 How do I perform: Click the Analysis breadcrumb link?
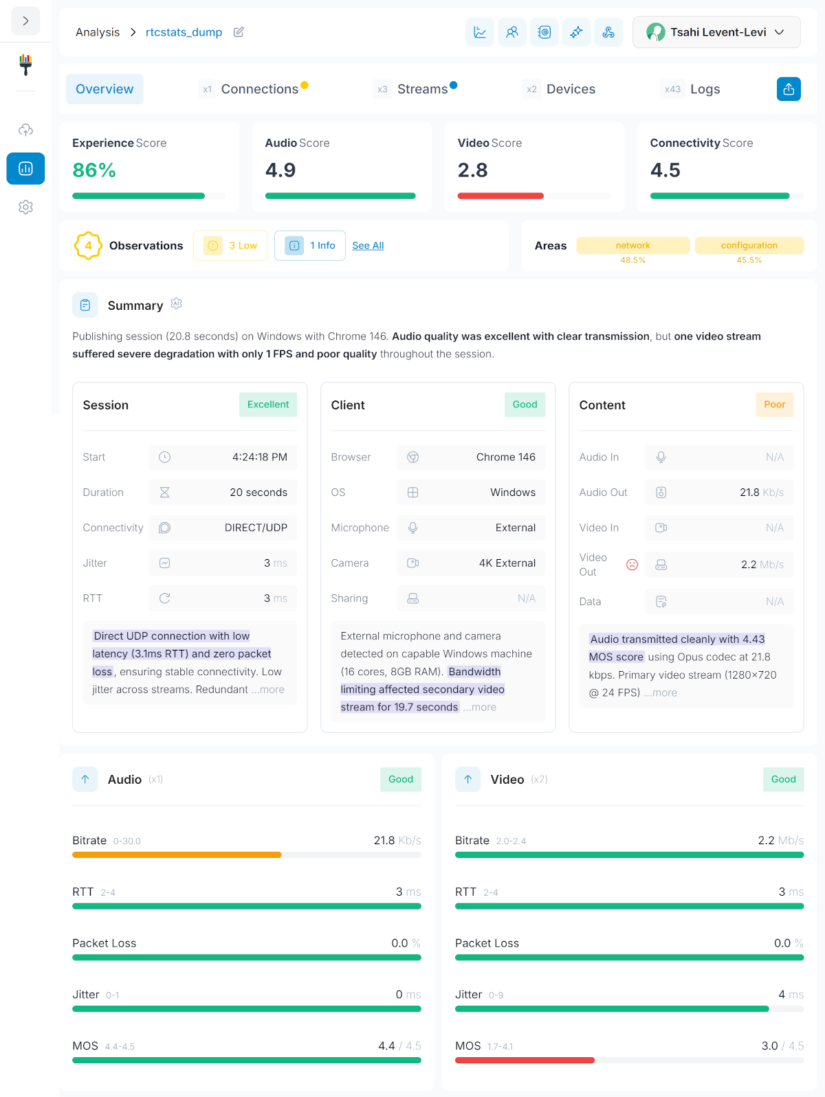[98, 32]
